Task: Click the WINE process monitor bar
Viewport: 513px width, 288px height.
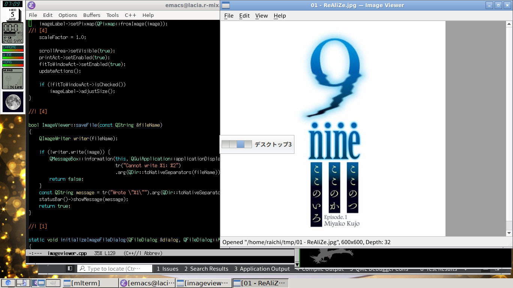Action: [x=13, y=56]
